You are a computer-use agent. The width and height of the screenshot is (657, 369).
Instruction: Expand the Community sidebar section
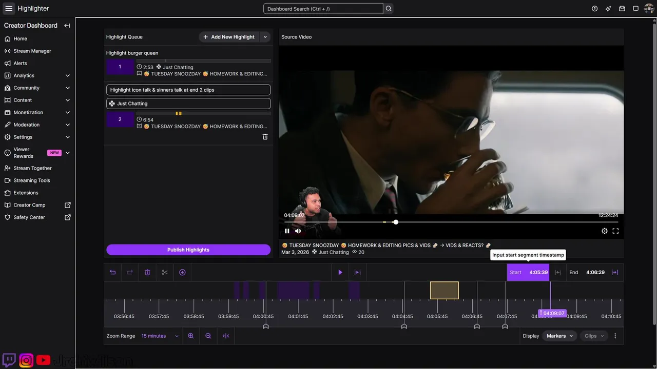pos(68,88)
